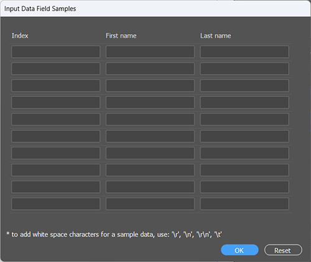This screenshot has height=262, width=311.
Task: Select fifth row Index field
Action: pyautogui.click(x=56, y=119)
